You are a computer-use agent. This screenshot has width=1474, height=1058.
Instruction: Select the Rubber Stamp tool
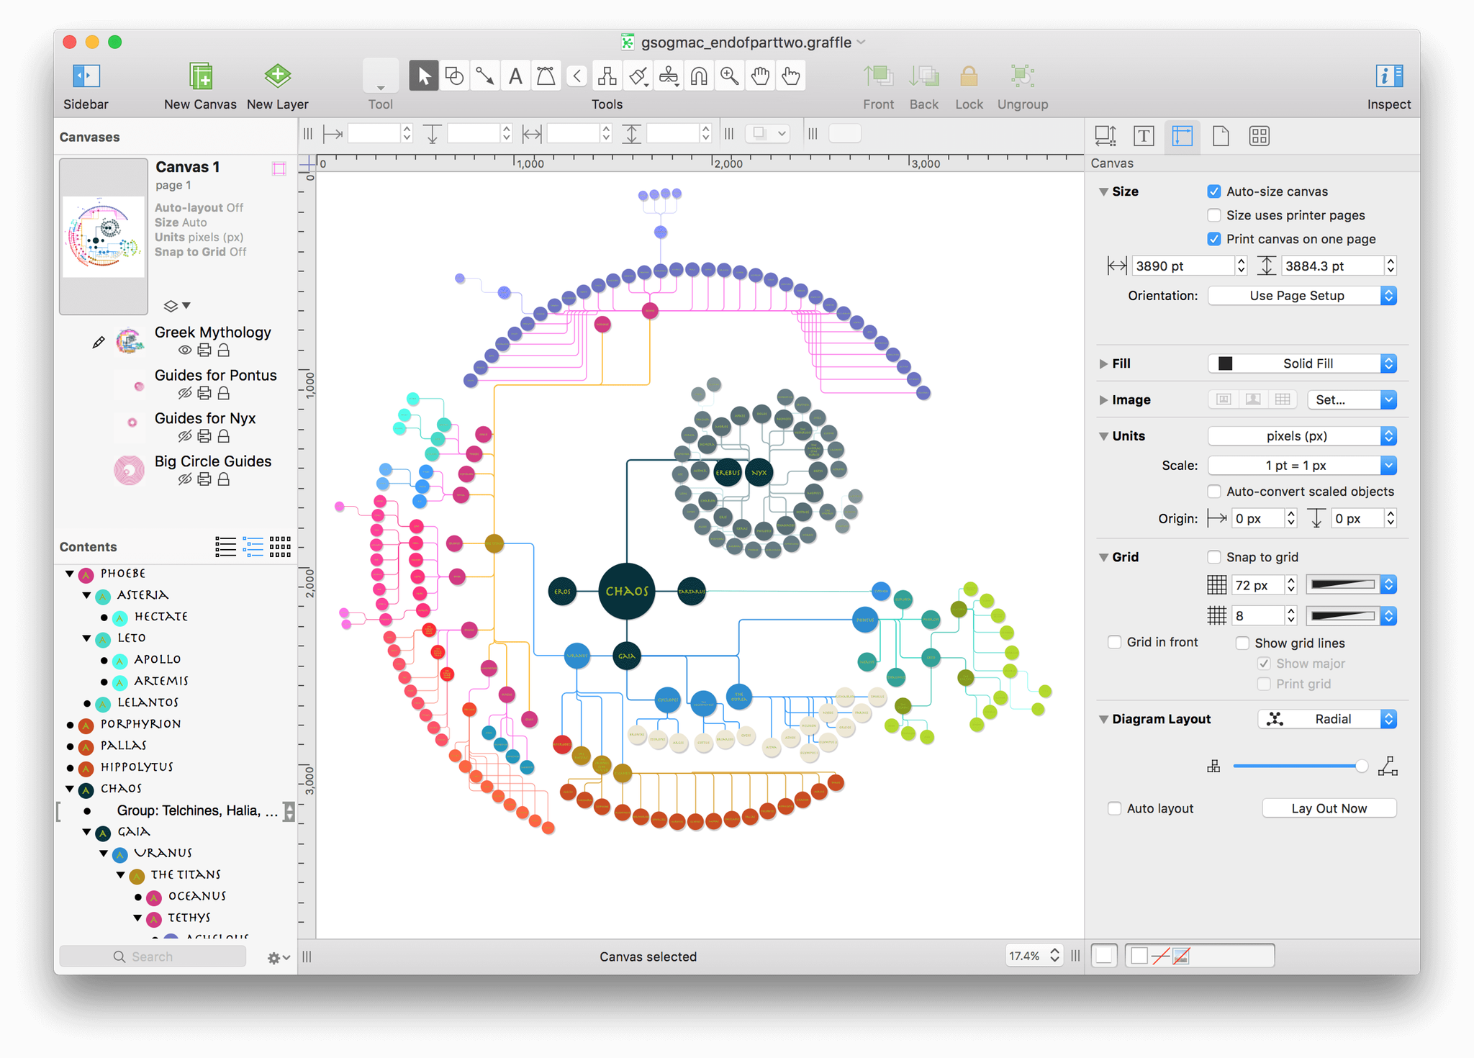click(x=669, y=76)
